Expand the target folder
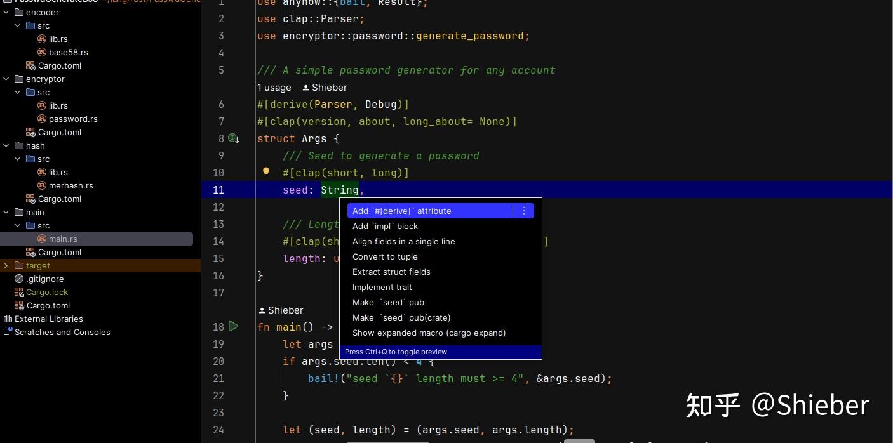893x443 pixels. click(x=6, y=265)
